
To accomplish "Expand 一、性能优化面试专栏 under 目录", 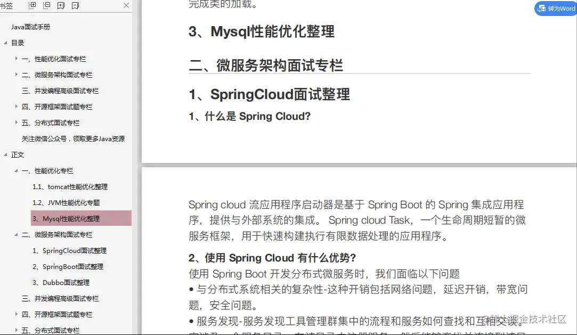I will 16,59.
